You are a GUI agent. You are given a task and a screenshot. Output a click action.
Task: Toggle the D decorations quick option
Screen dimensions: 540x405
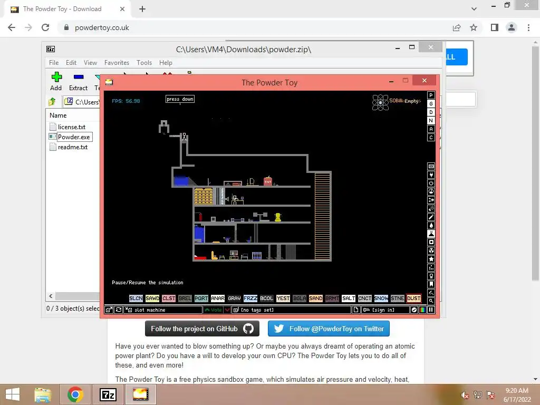pos(431,112)
